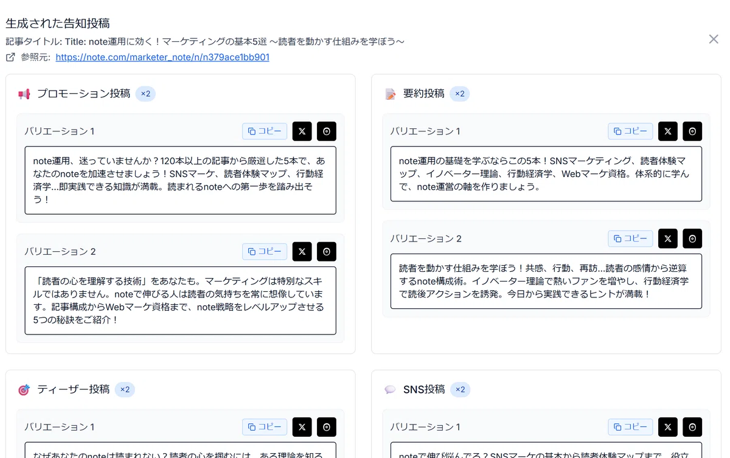730x458 pixels.
Task: Copy 要約投稿 バリエーション 2 text
Action: tap(630, 238)
